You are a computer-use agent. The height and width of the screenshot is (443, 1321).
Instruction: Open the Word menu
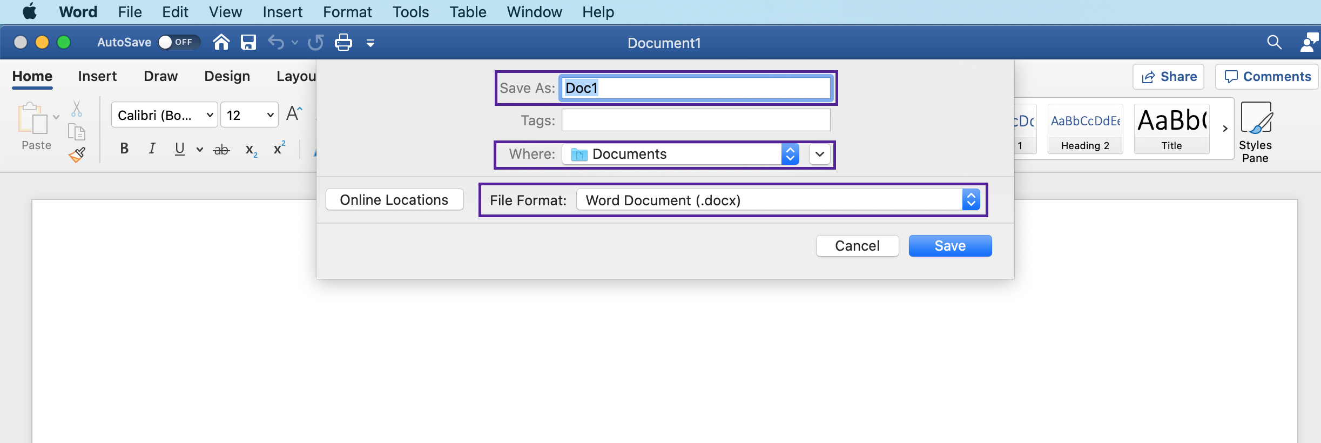click(78, 12)
